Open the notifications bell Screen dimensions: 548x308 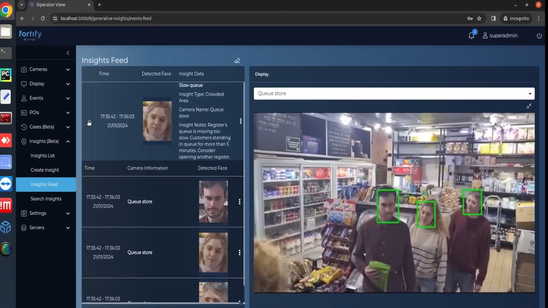pyautogui.click(x=472, y=35)
